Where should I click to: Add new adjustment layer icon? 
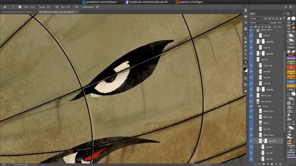(x=268, y=164)
